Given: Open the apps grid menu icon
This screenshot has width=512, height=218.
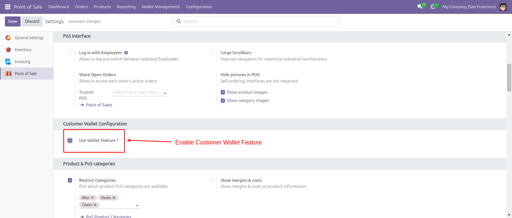Looking at the screenshot, I should [7, 7].
